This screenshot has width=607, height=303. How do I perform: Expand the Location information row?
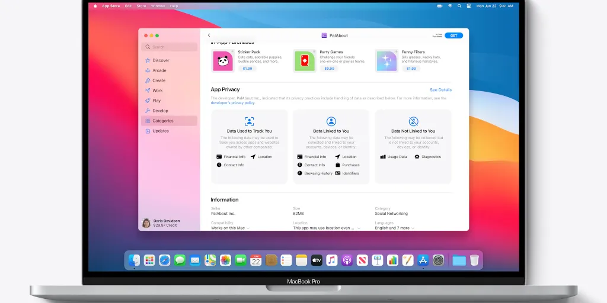click(327, 228)
